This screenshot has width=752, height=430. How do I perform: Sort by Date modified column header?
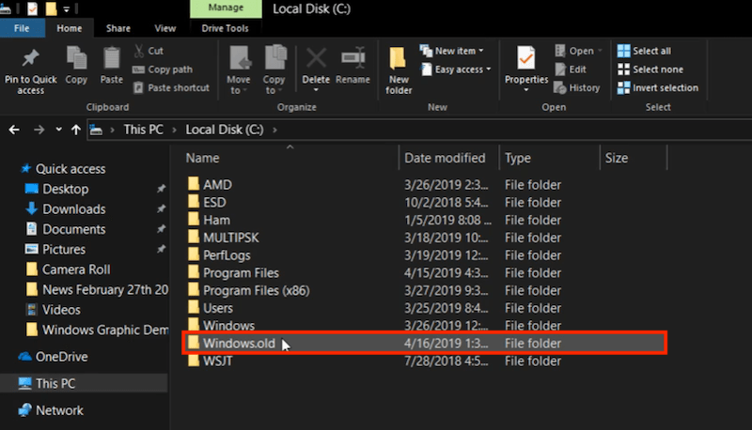pos(445,158)
